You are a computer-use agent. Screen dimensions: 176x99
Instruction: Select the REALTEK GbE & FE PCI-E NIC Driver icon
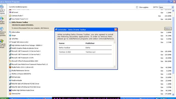pos(10,87)
